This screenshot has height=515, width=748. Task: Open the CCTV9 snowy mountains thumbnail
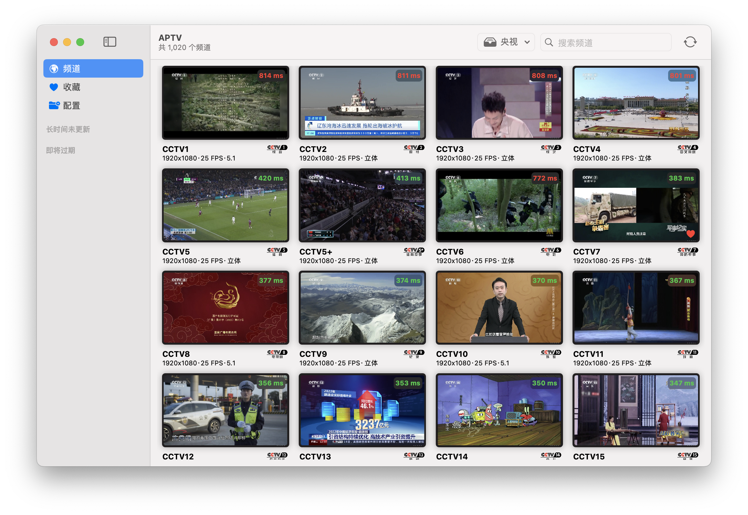pyautogui.click(x=362, y=307)
